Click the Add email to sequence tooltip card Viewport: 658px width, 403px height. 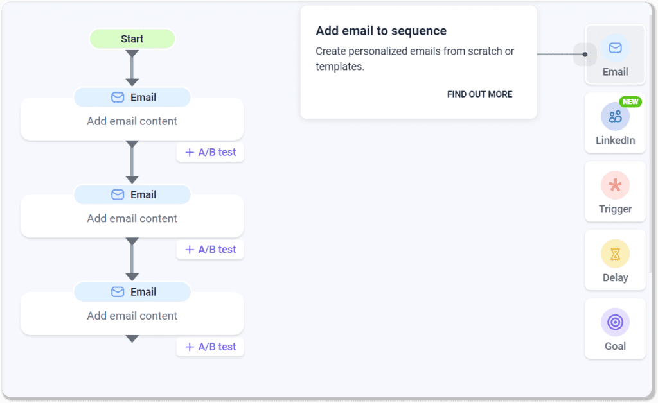click(418, 61)
